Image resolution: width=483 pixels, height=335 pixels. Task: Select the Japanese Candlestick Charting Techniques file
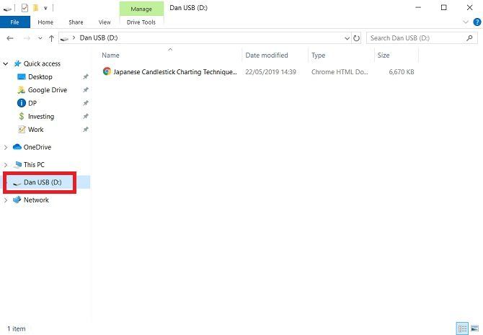[174, 72]
